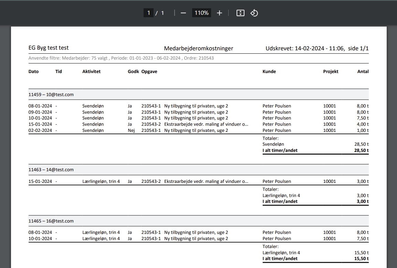Click the zoom in plus button
397x268 pixels.
219,13
